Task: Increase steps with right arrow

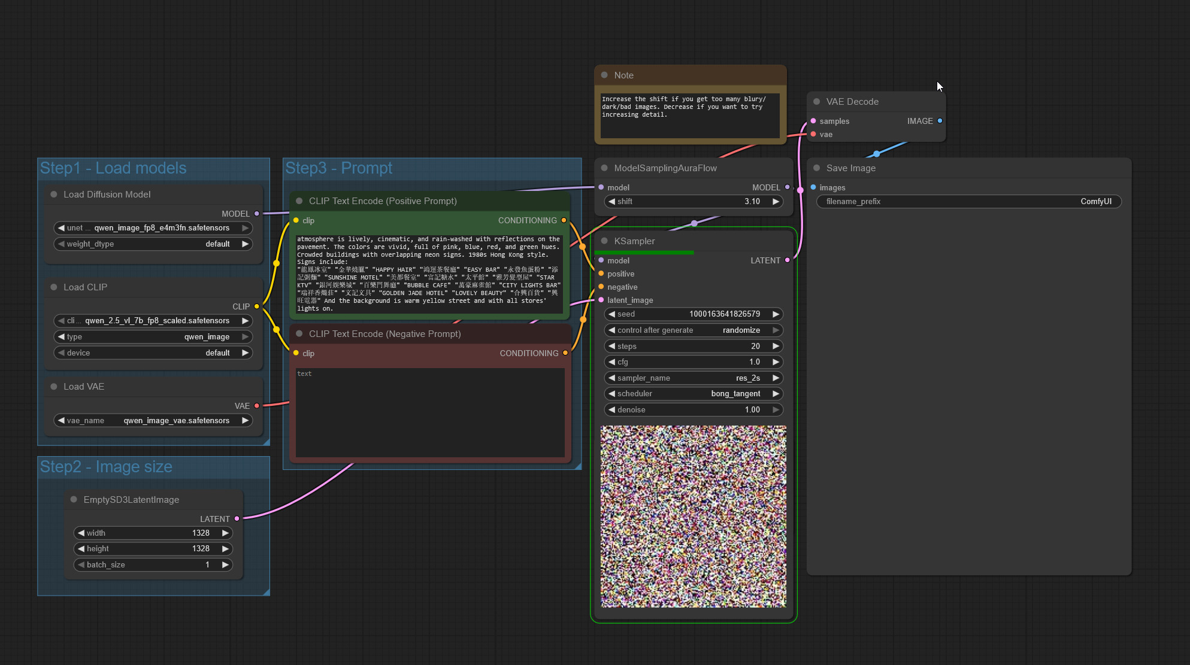Action: [x=776, y=347]
